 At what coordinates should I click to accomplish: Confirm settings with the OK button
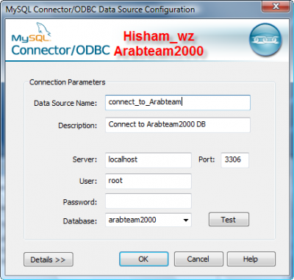pos(144,259)
